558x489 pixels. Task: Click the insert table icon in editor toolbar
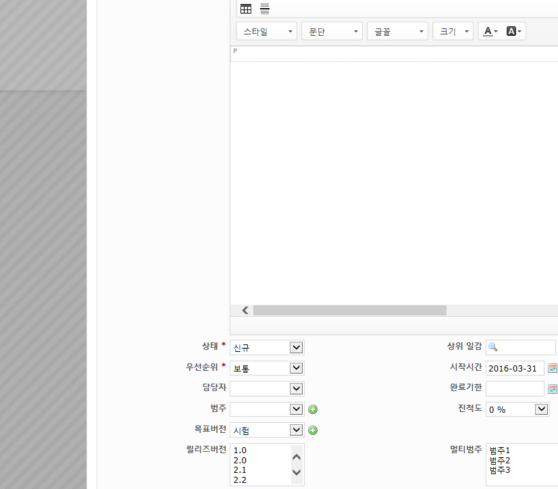click(x=246, y=9)
